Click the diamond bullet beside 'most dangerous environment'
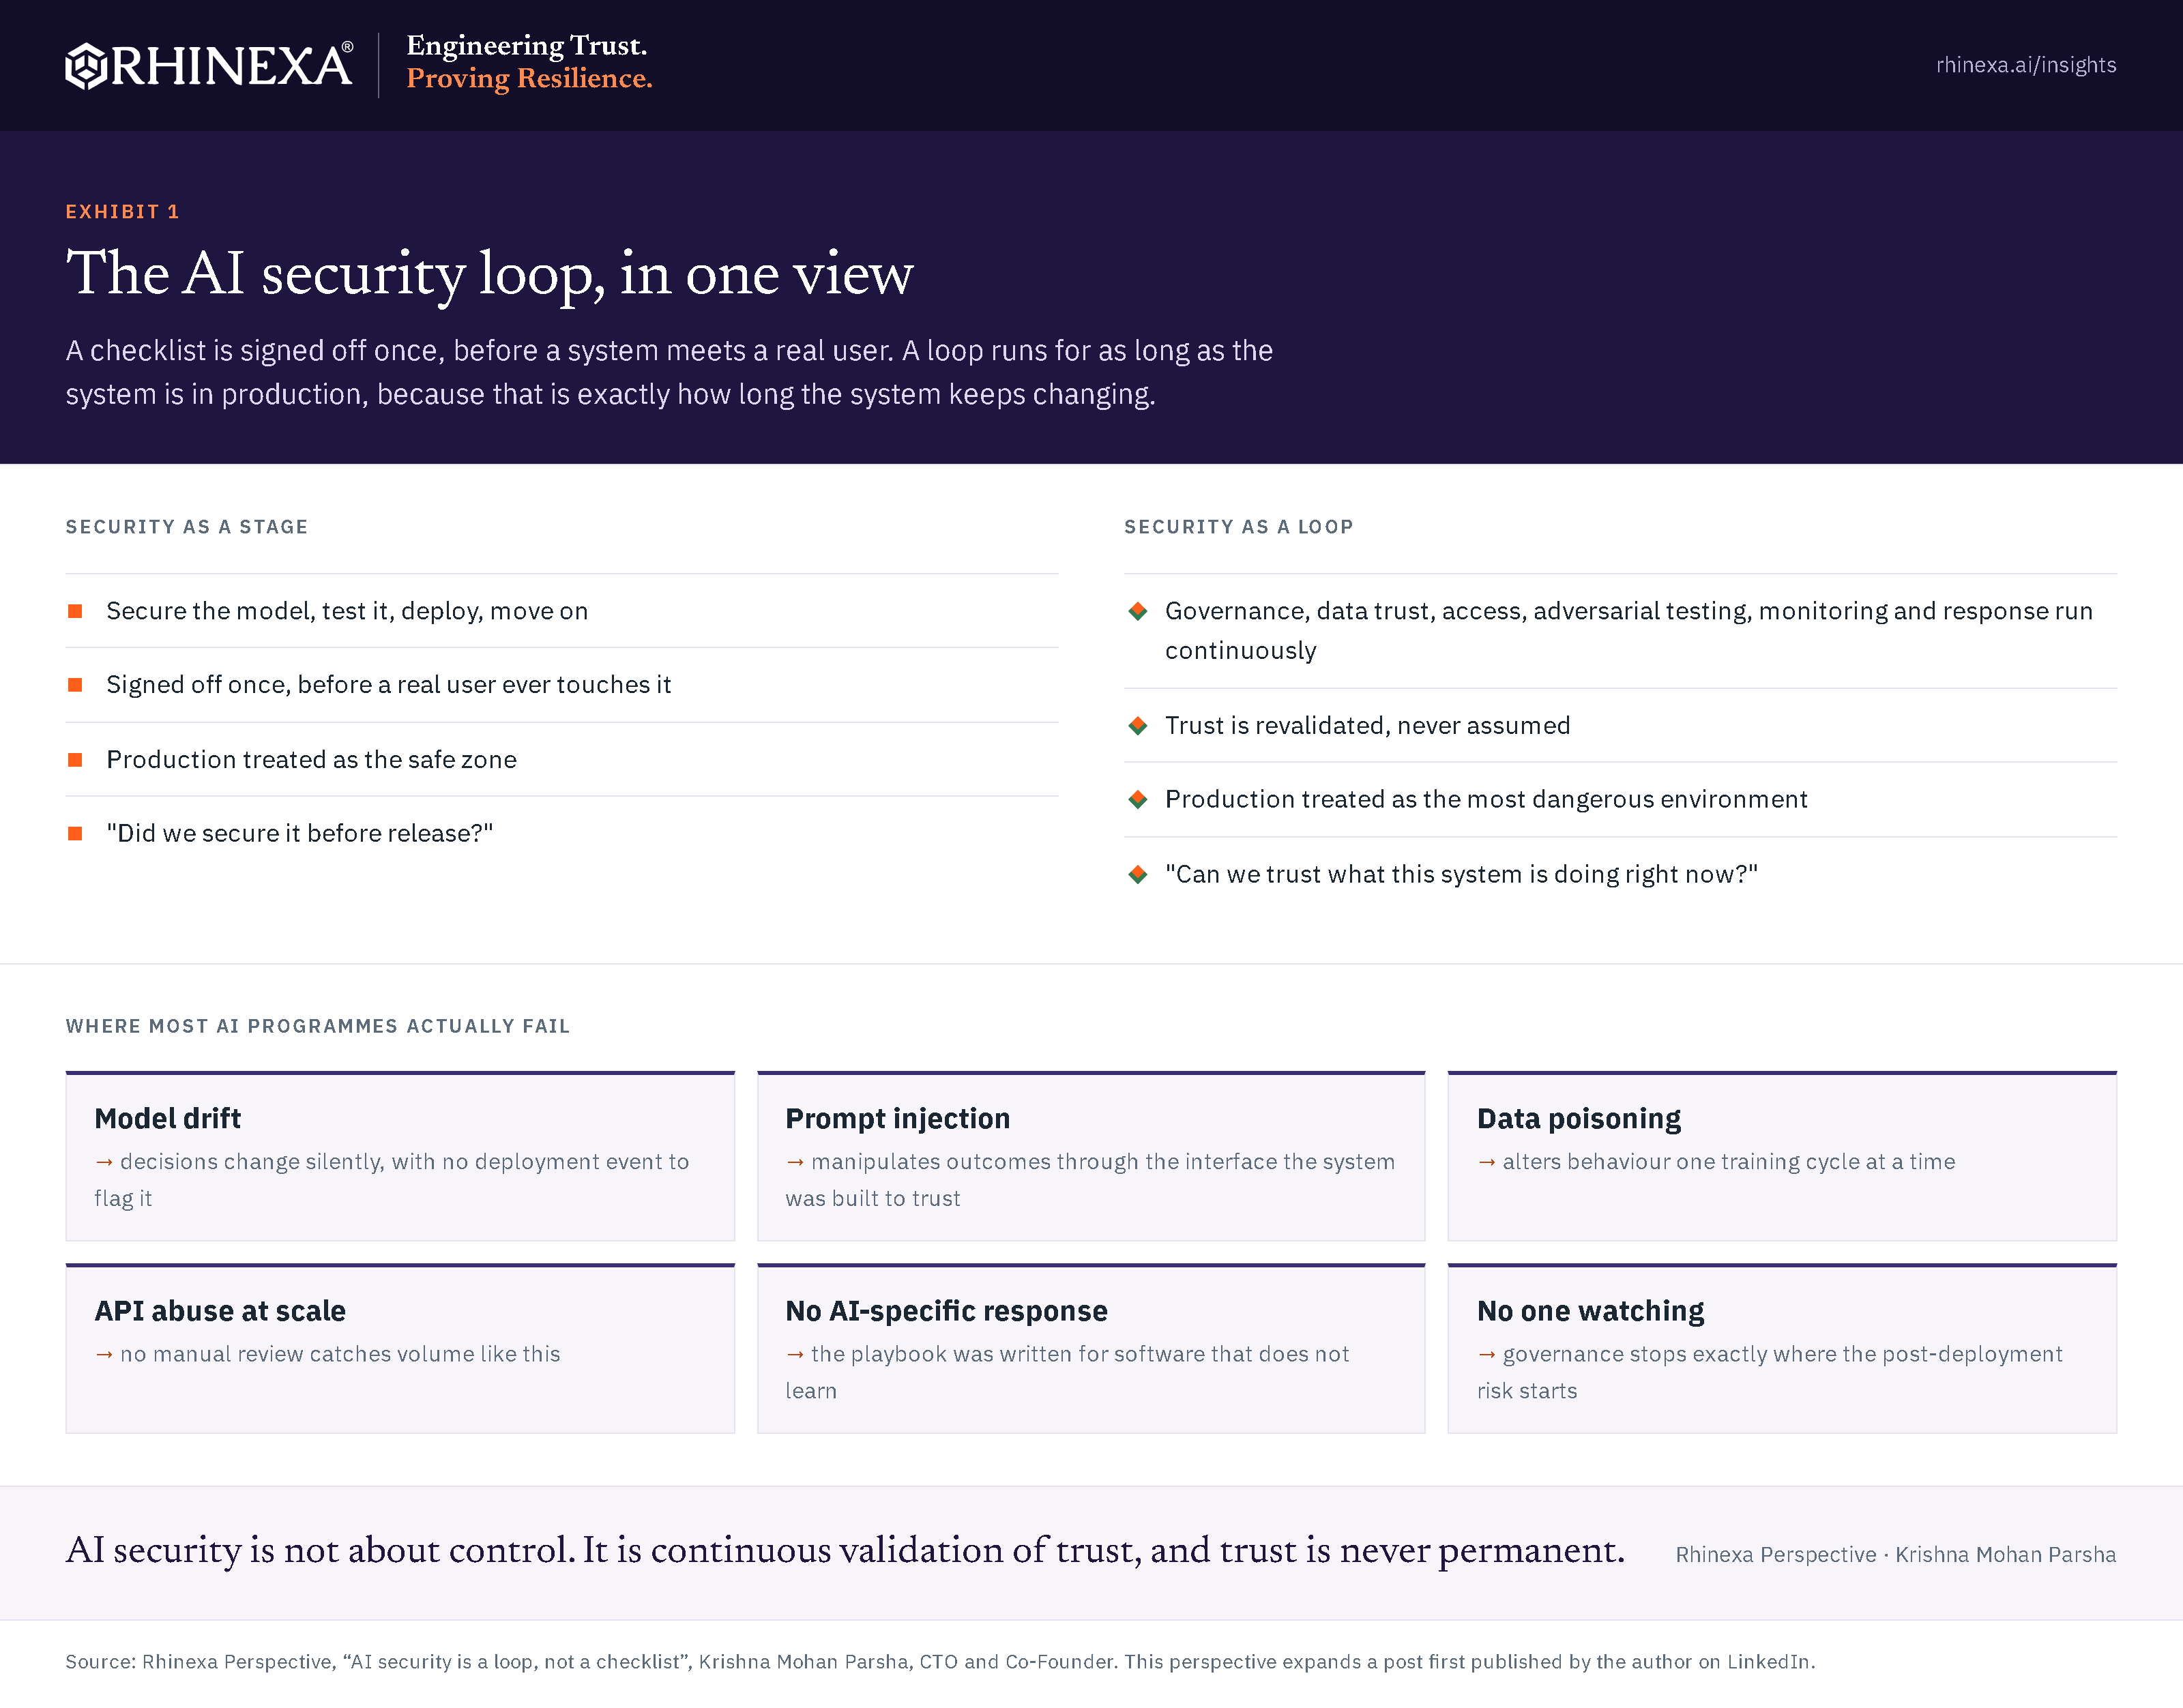Image resolution: width=2183 pixels, height=1708 pixels. [1137, 800]
